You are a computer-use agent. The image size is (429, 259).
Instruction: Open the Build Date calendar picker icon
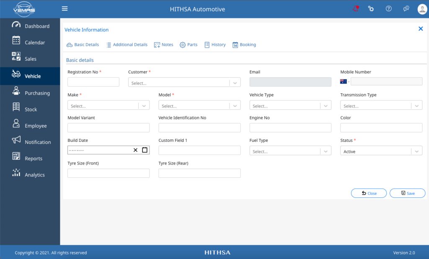click(145, 150)
